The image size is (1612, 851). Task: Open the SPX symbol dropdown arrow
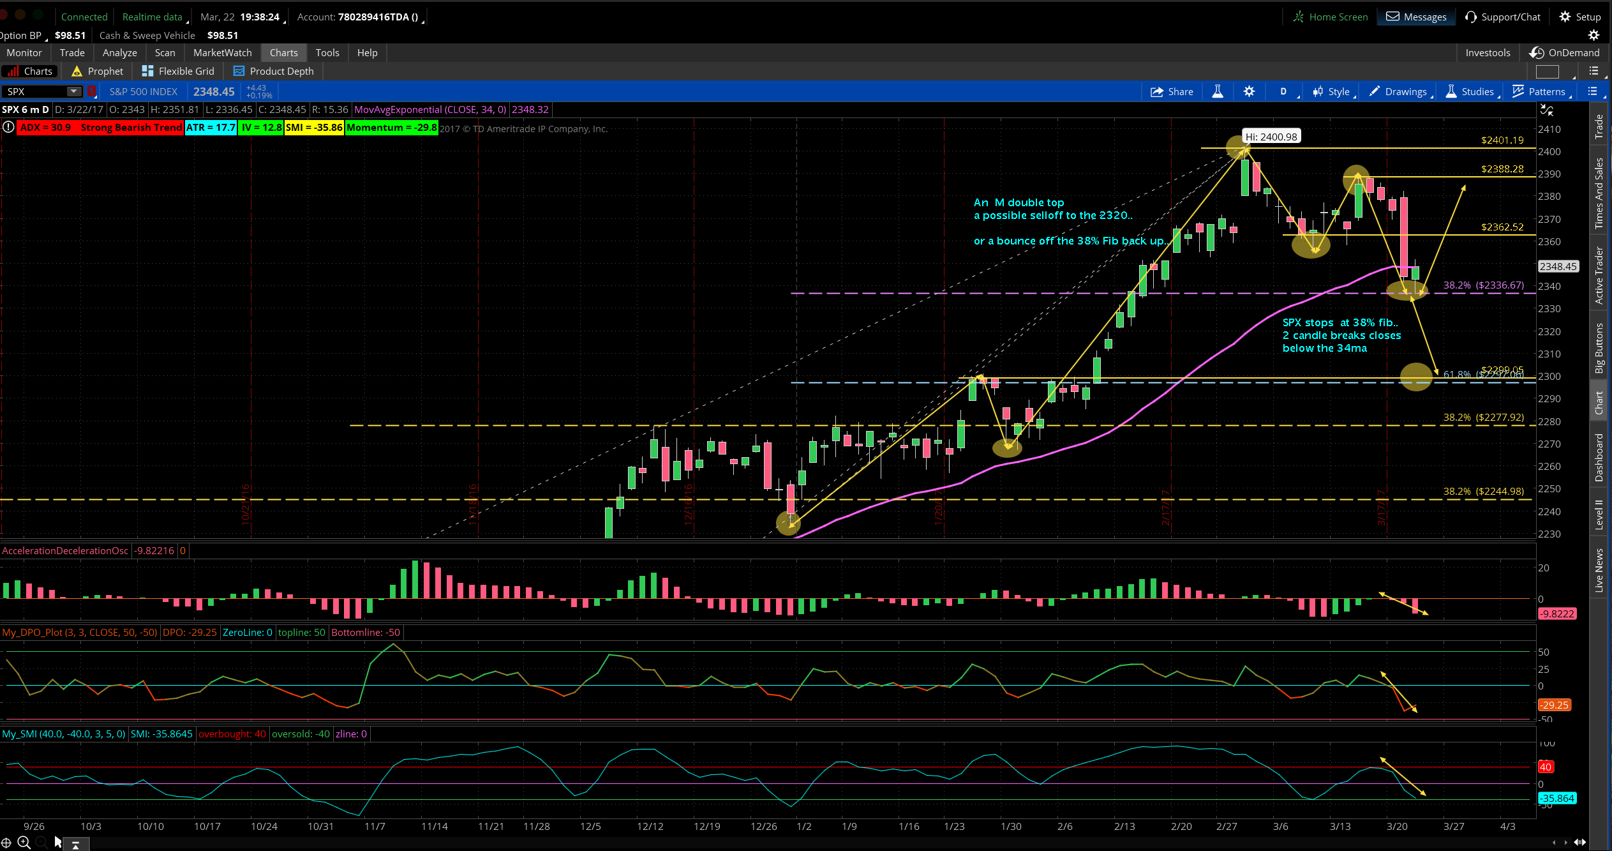coord(74,92)
